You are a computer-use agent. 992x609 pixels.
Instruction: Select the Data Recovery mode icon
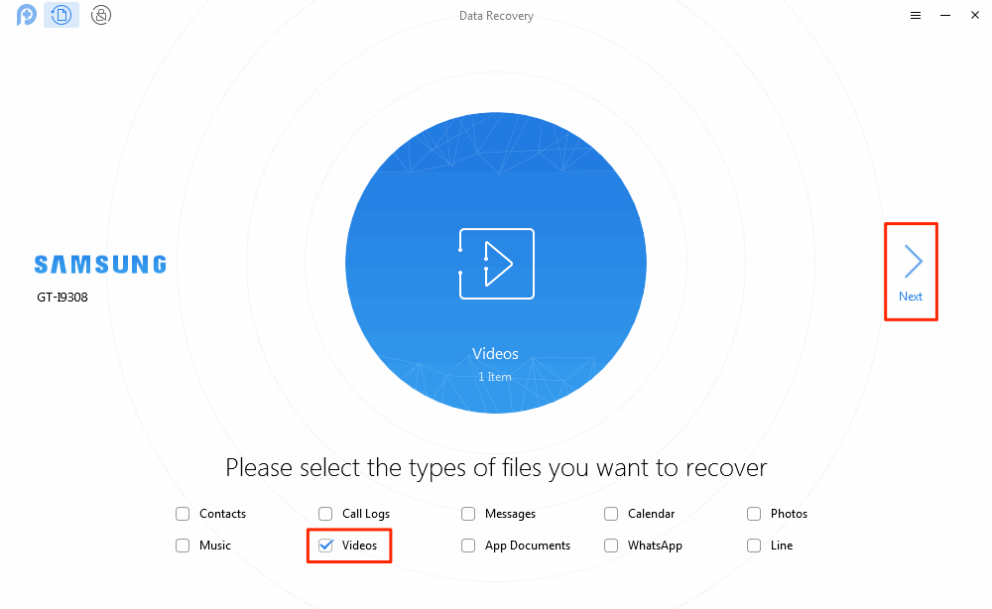click(x=62, y=15)
